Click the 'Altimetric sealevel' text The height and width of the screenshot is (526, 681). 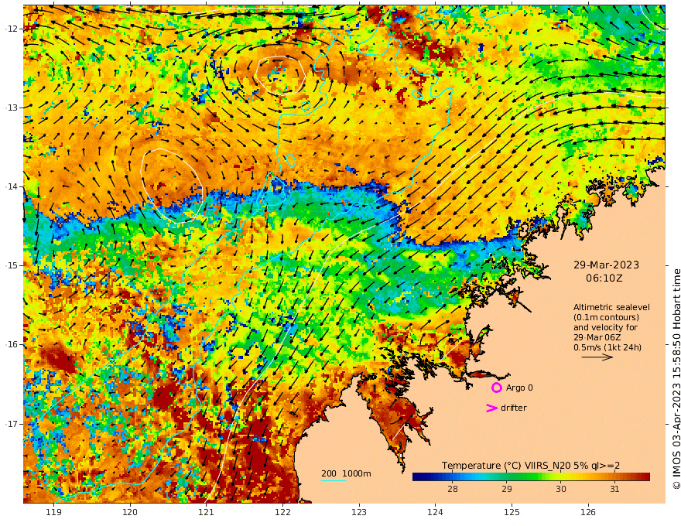[611, 307]
